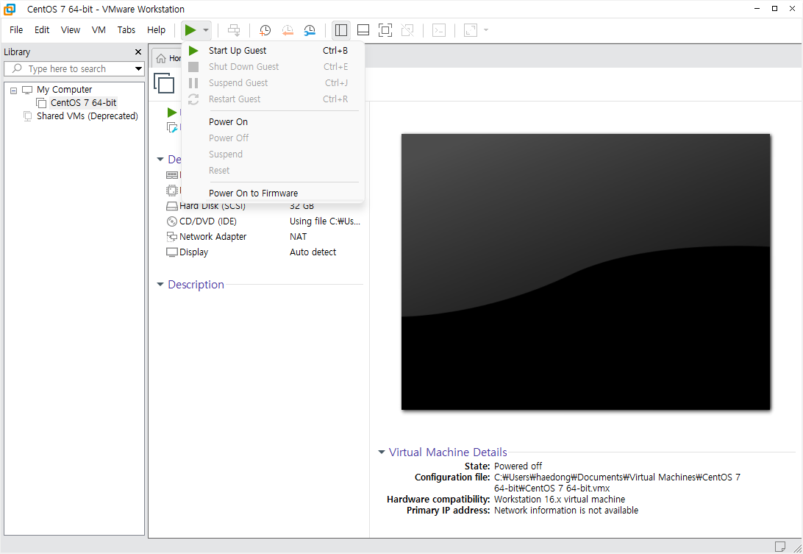Click the Auto detect display value
The height and width of the screenshot is (554, 803).
313,252
